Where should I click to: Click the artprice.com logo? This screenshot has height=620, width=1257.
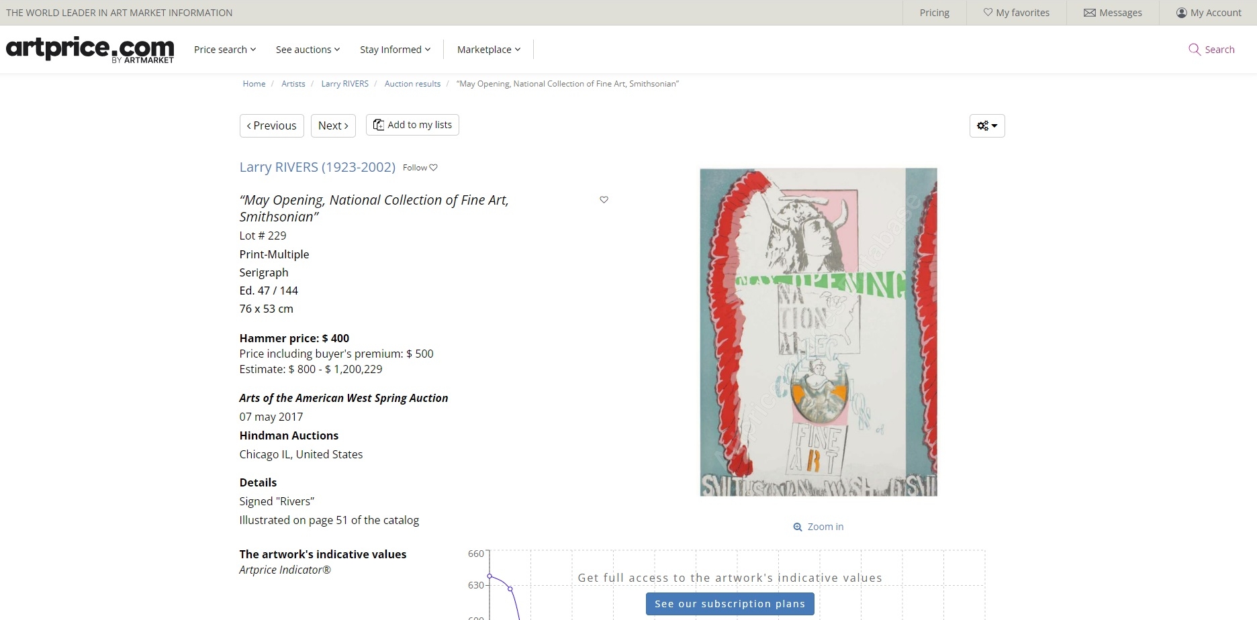tap(90, 50)
